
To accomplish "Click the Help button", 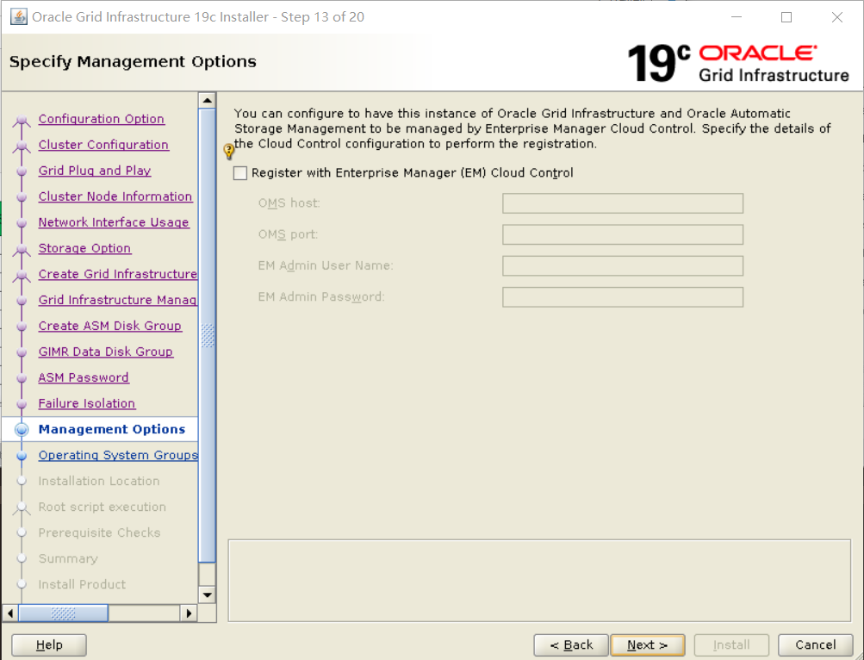I will [49, 645].
